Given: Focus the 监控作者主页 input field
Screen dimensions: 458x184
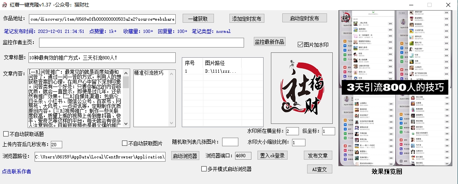Looking at the screenshot, I should coord(141,43).
